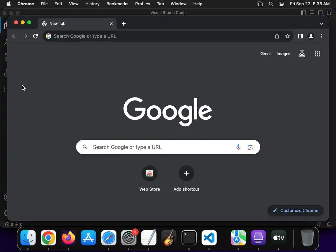Expand the tab search chevron
This screenshot has width=336, height=252.
[x=322, y=24]
